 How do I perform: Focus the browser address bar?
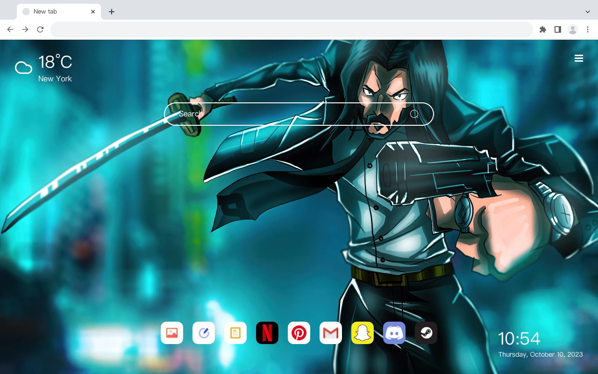point(292,29)
